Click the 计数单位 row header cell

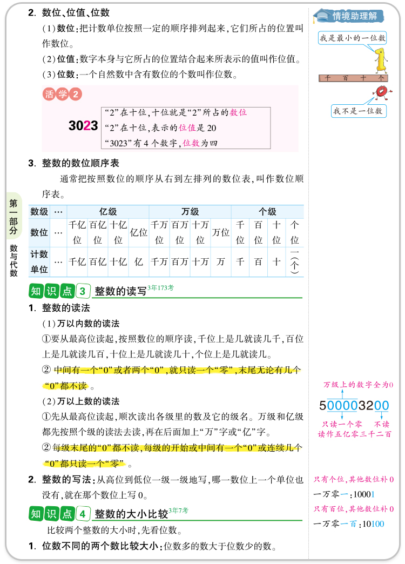(x=39, y=262)
